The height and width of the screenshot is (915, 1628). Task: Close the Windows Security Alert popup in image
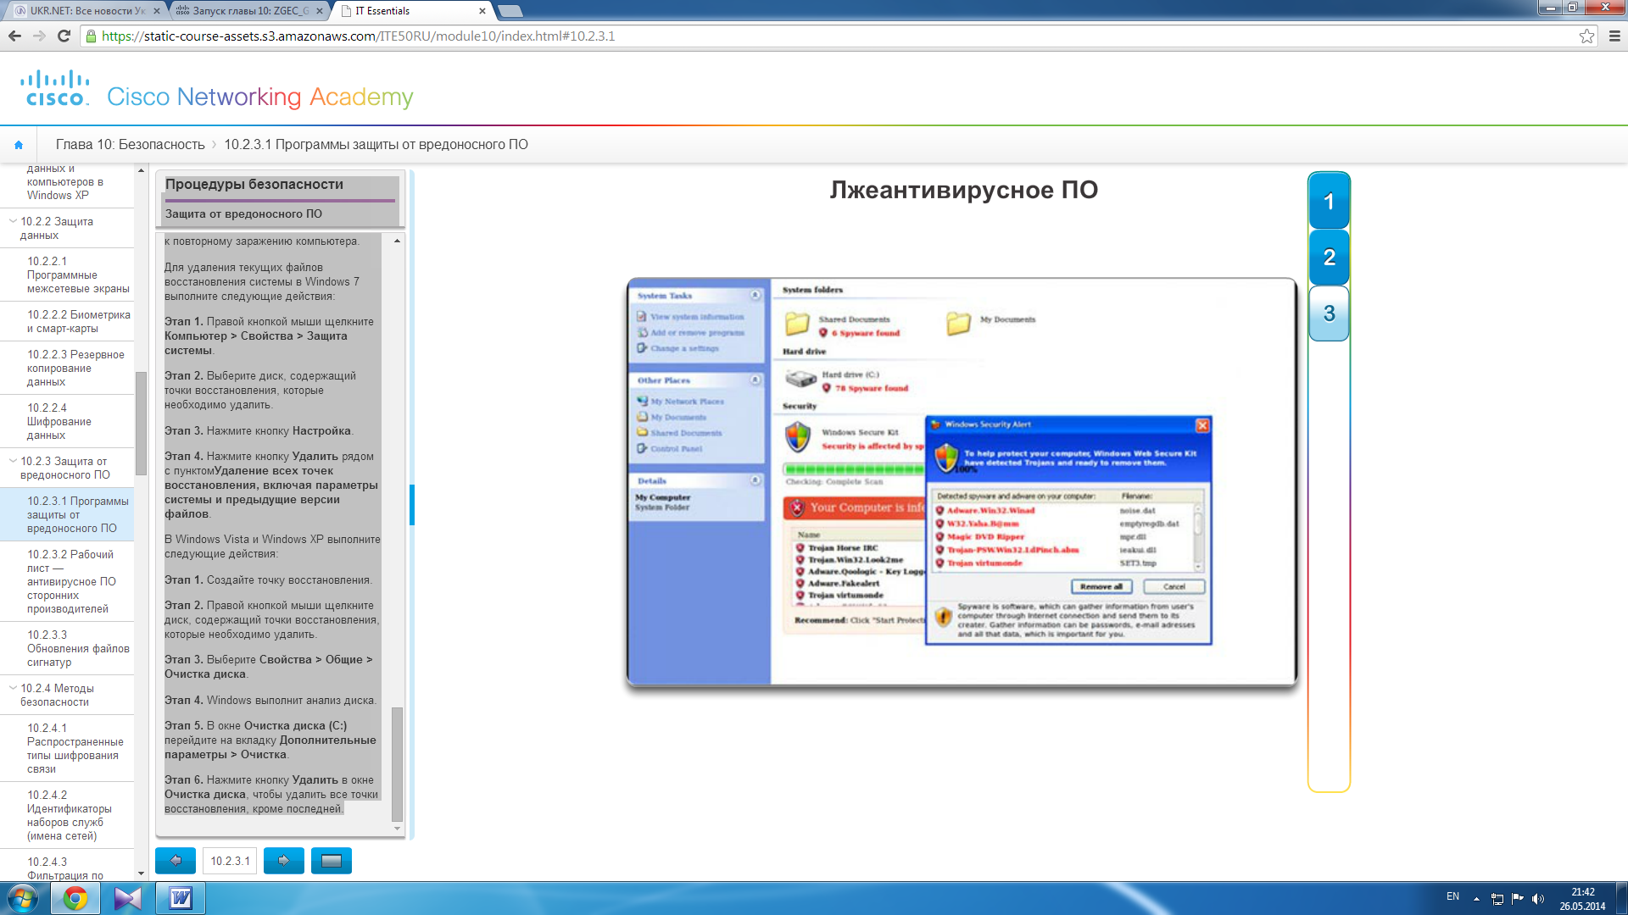pyautogui.click(x=1201, y=425)
